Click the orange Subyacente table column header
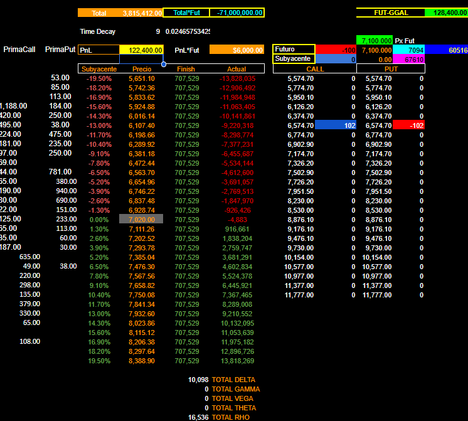 pyautogui.click(x=99, y=69)
